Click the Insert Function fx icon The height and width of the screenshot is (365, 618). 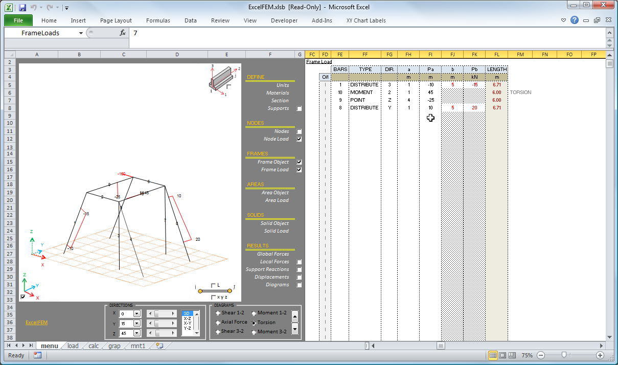point(123,33)
